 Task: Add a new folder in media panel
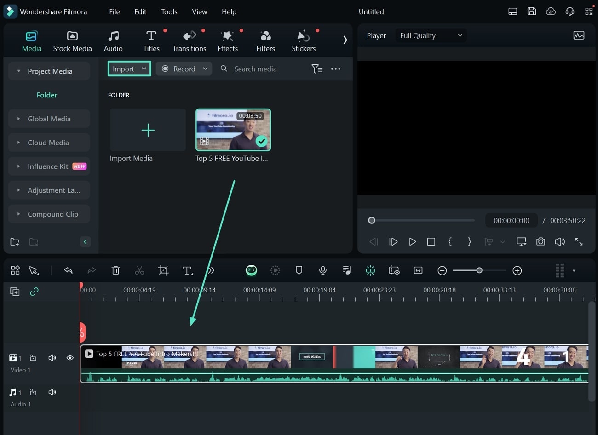coord(15,242)
